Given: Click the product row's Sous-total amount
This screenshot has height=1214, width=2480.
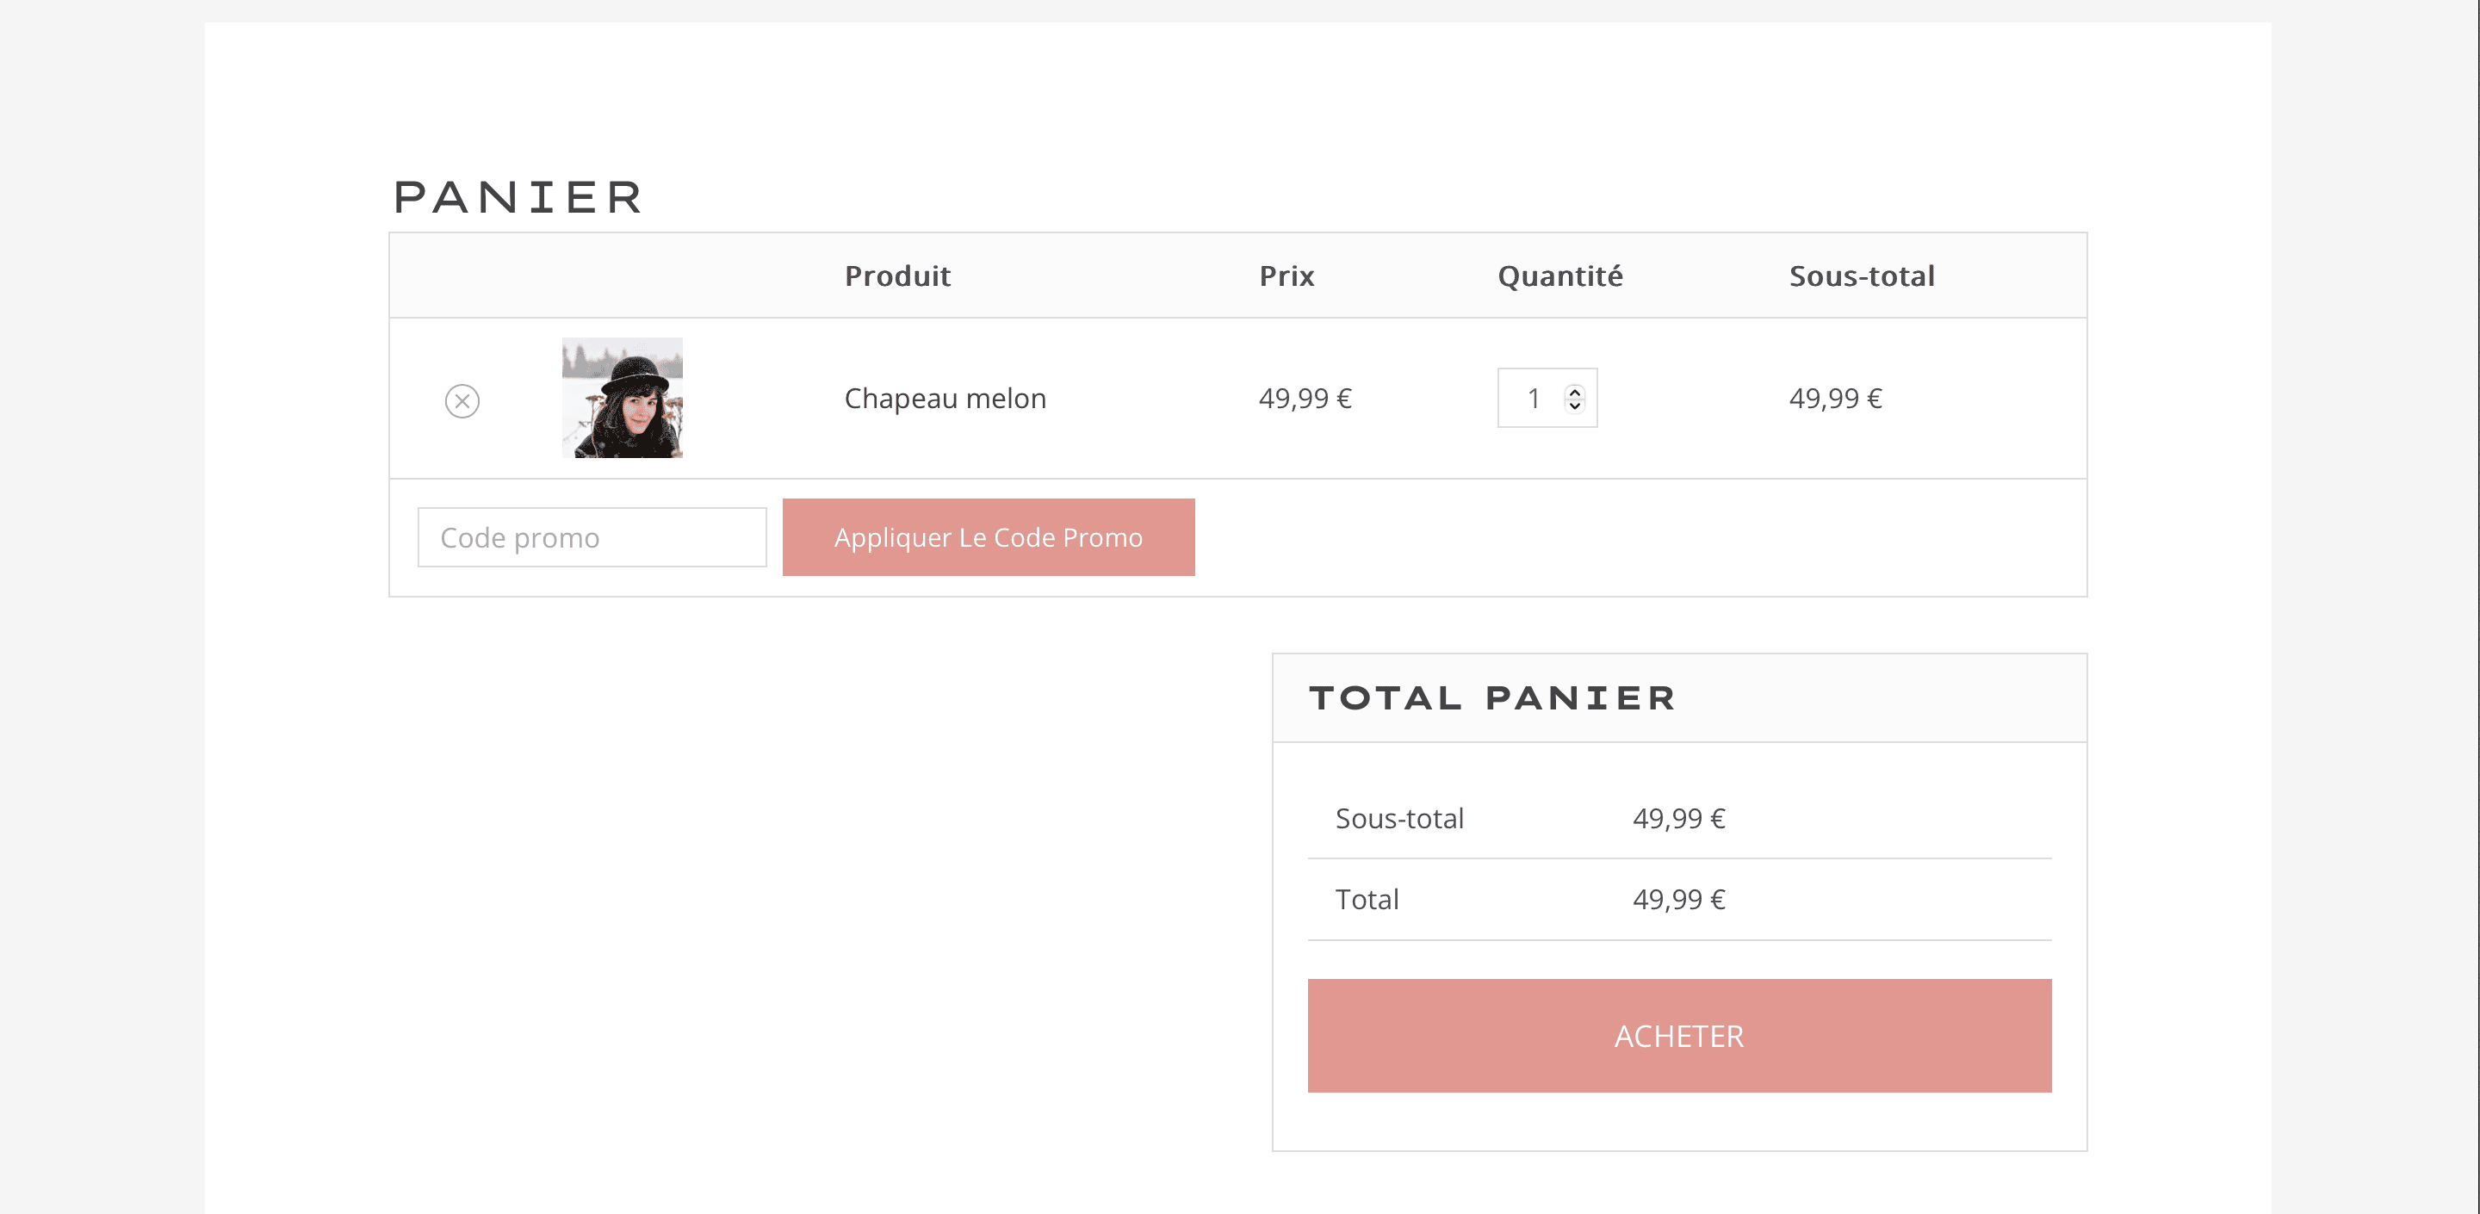Looking at the screenshot, I should coord(1835,399).
